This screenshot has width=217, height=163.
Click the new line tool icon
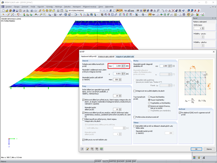pyautogui.click(x=9, y=15)
